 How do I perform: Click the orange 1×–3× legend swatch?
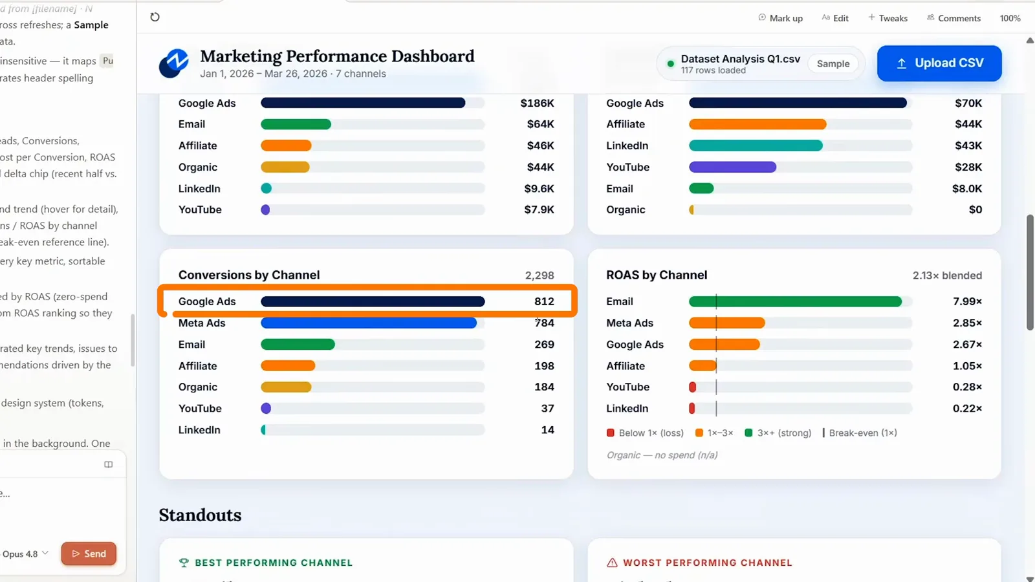[x=699, y=433]
